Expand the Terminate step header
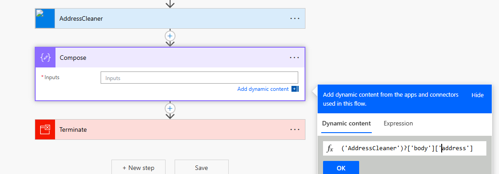The width and height of the screenshot is (499, 174). point(170,129)
